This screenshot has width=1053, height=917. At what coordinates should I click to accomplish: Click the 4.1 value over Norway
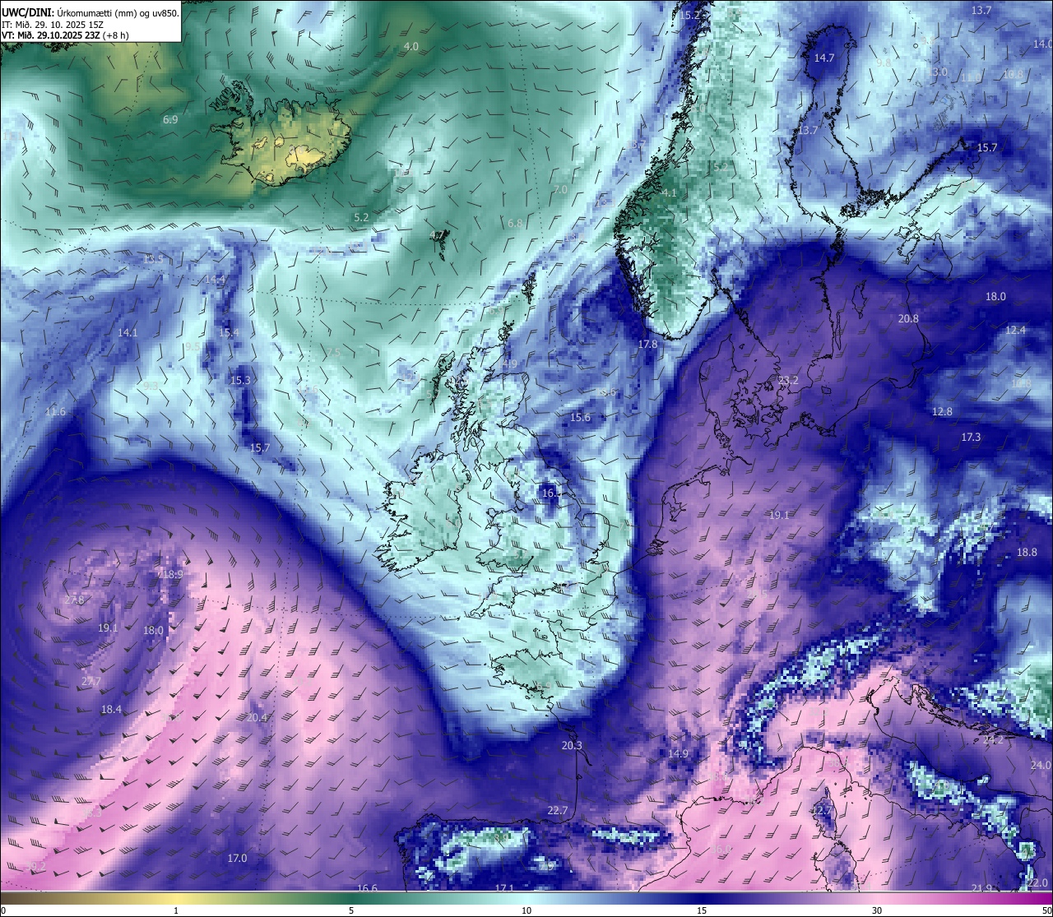click(669, 193)
